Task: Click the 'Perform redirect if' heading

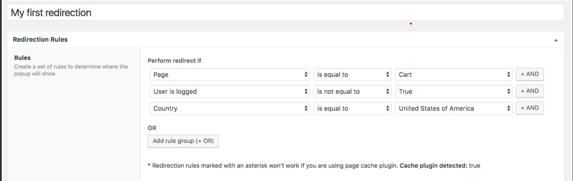Action: point(174,61)
